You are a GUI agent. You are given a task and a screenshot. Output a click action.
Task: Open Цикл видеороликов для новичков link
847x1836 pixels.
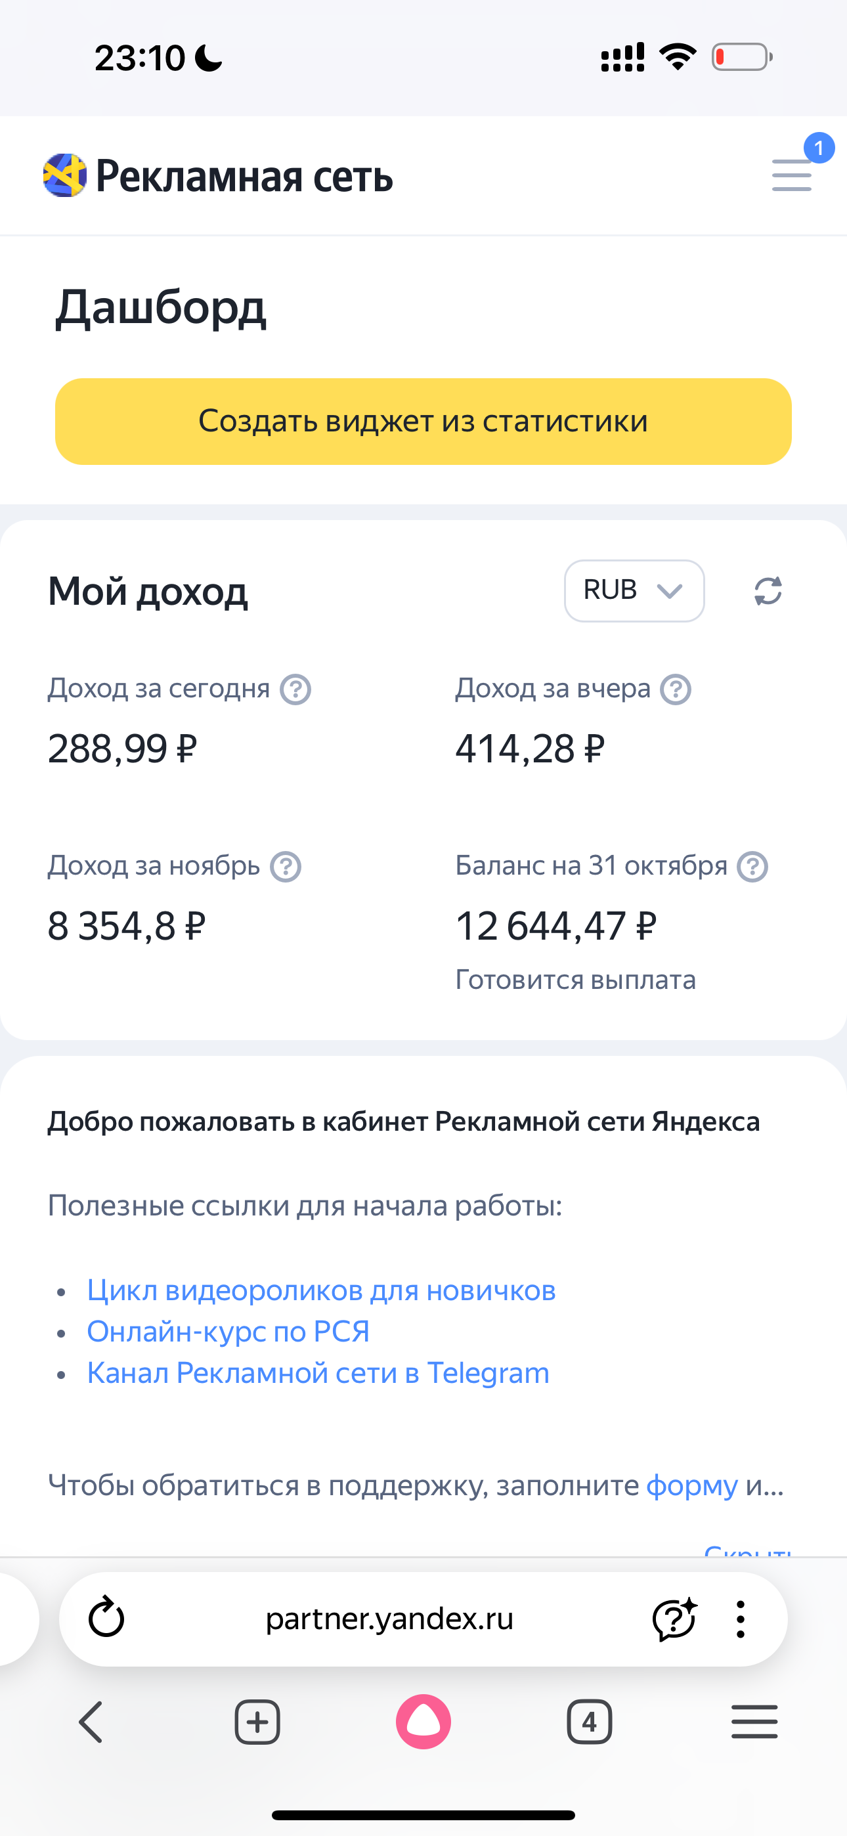pyautogui.click(x=321, y=1290)
